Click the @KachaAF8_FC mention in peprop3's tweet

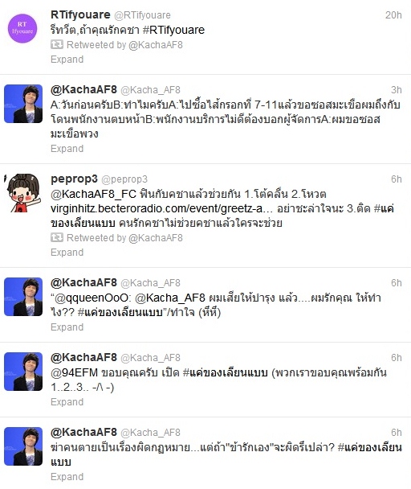[93, 194]
